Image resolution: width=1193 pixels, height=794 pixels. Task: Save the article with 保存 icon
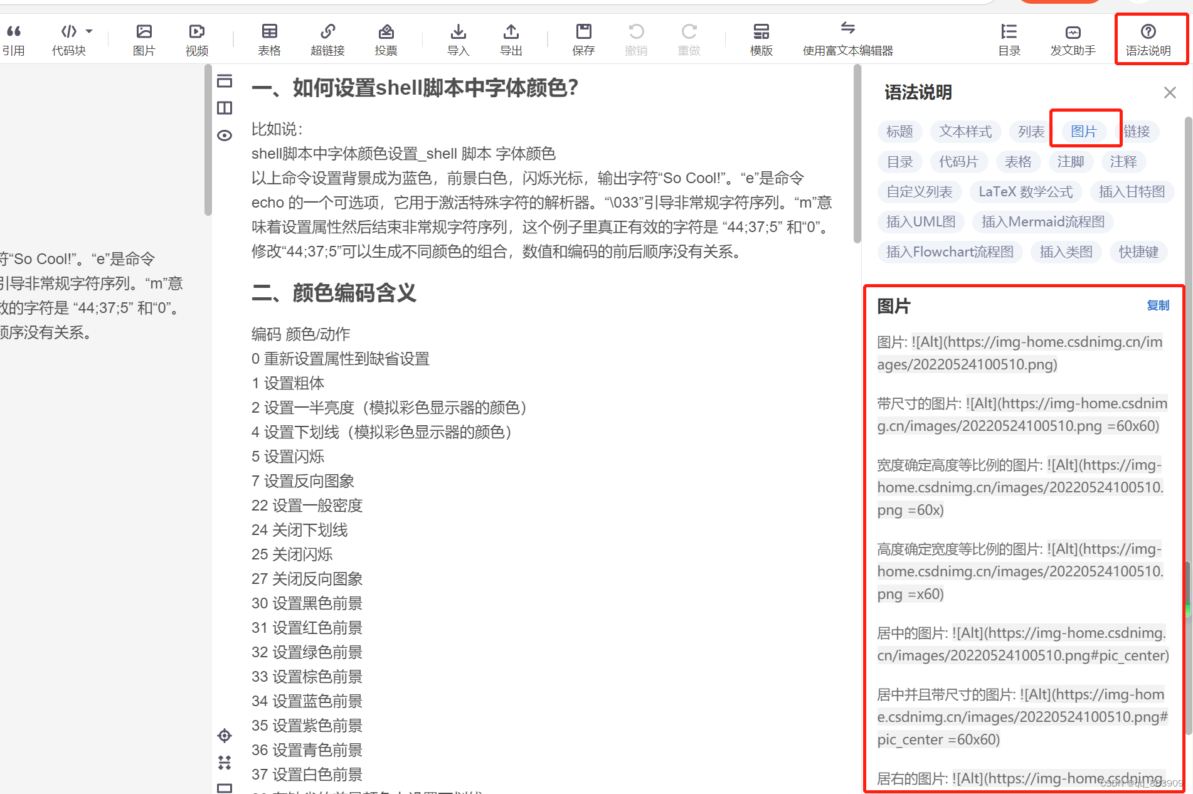tap(583, 40)
